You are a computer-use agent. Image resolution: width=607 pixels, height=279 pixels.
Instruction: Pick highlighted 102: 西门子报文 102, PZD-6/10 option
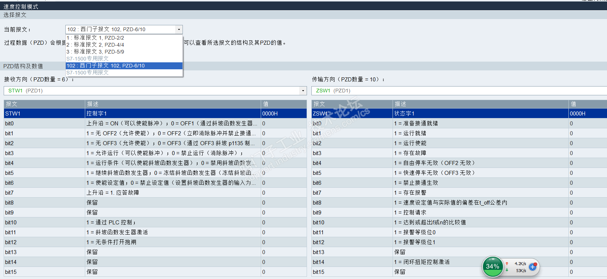point(124,66)
